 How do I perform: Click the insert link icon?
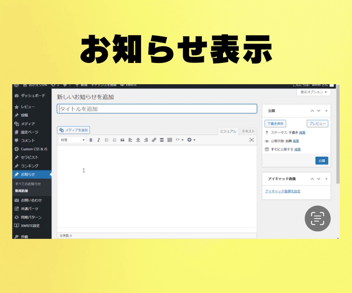click(154, 140)
